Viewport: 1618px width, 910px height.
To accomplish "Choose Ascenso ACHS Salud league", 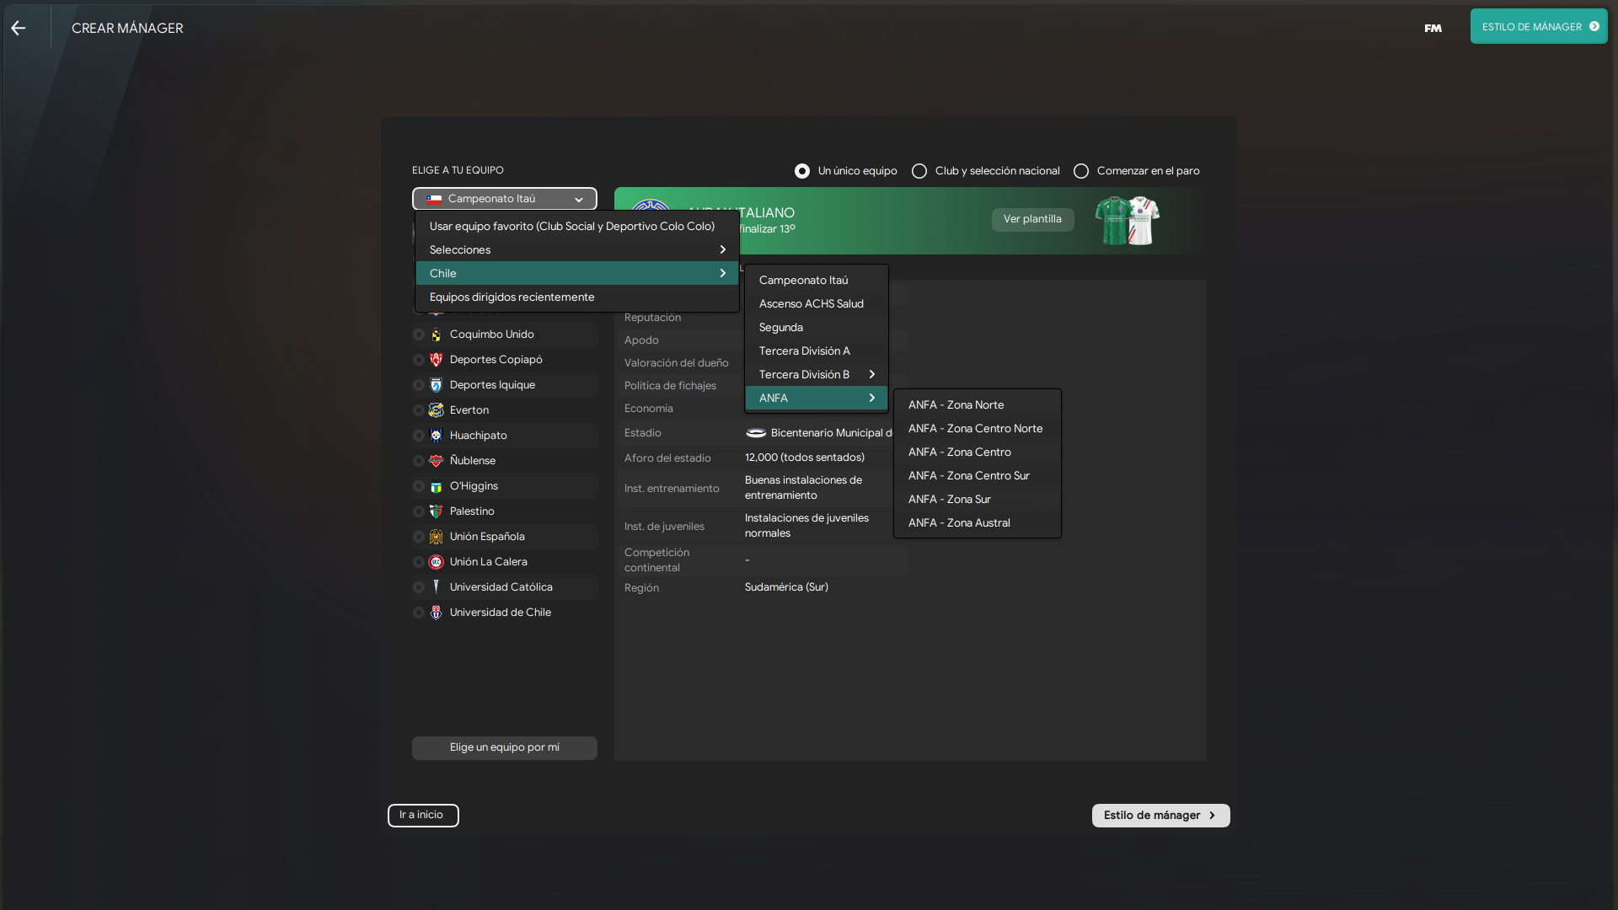I will tap(817, 303).
